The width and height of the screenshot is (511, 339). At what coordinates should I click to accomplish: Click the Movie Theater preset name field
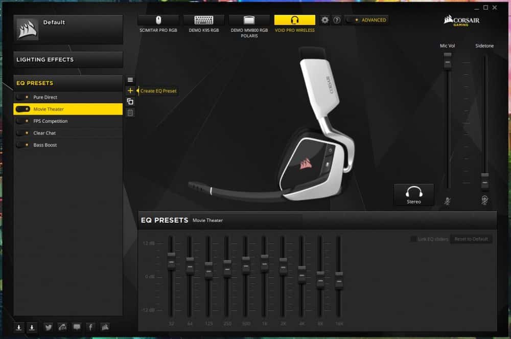[x=246, y=220]
